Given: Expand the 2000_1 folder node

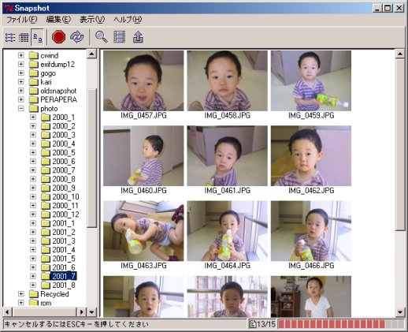Looking at the screenshot, I should (33, 118).
